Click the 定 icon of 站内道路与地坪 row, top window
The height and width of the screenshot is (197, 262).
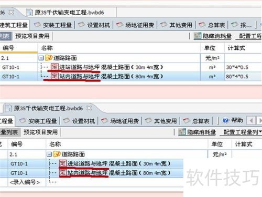[x=54, y=76]
